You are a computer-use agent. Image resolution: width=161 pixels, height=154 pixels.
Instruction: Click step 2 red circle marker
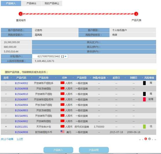pos(136,14)
